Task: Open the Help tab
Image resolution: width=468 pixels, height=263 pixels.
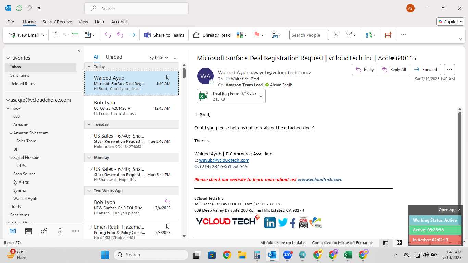Action: click(x=99, y=22)
